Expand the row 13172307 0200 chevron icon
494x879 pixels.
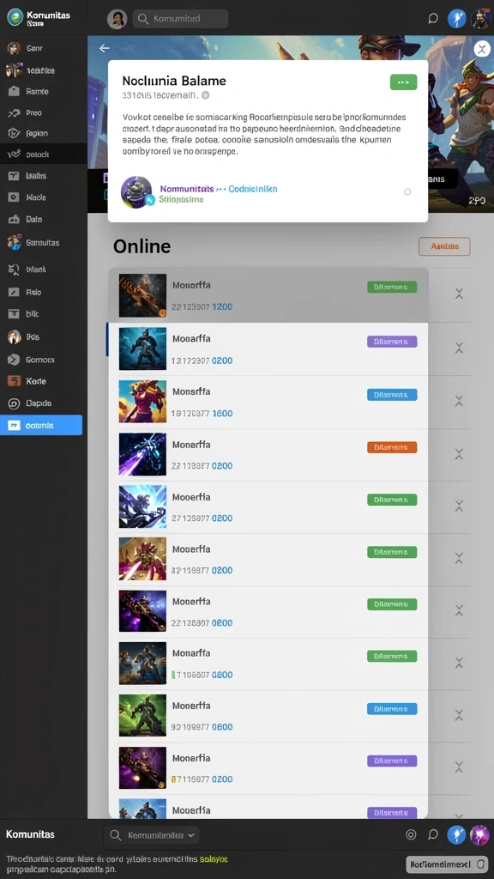(x=460, y=348)
